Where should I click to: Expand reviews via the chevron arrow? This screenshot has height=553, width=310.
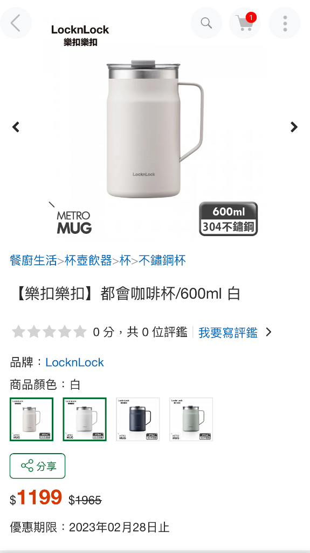coord(268,332)
